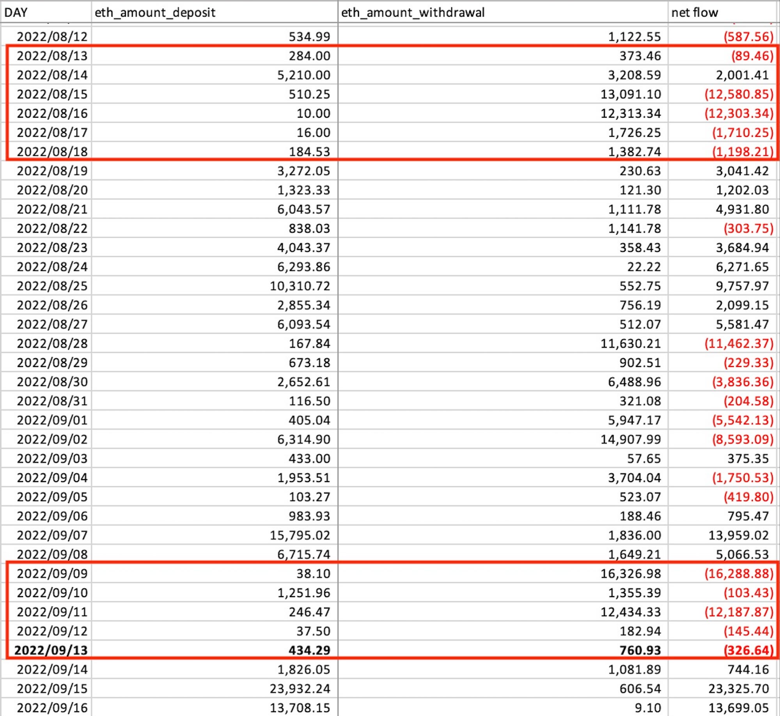Viewport: 780px width, 716px height.
Task: Click date cell 2022/08/25
Action: pos(52,286)
